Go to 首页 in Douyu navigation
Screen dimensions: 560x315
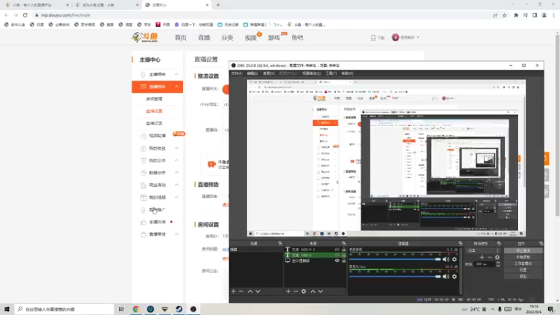[181, 38]
